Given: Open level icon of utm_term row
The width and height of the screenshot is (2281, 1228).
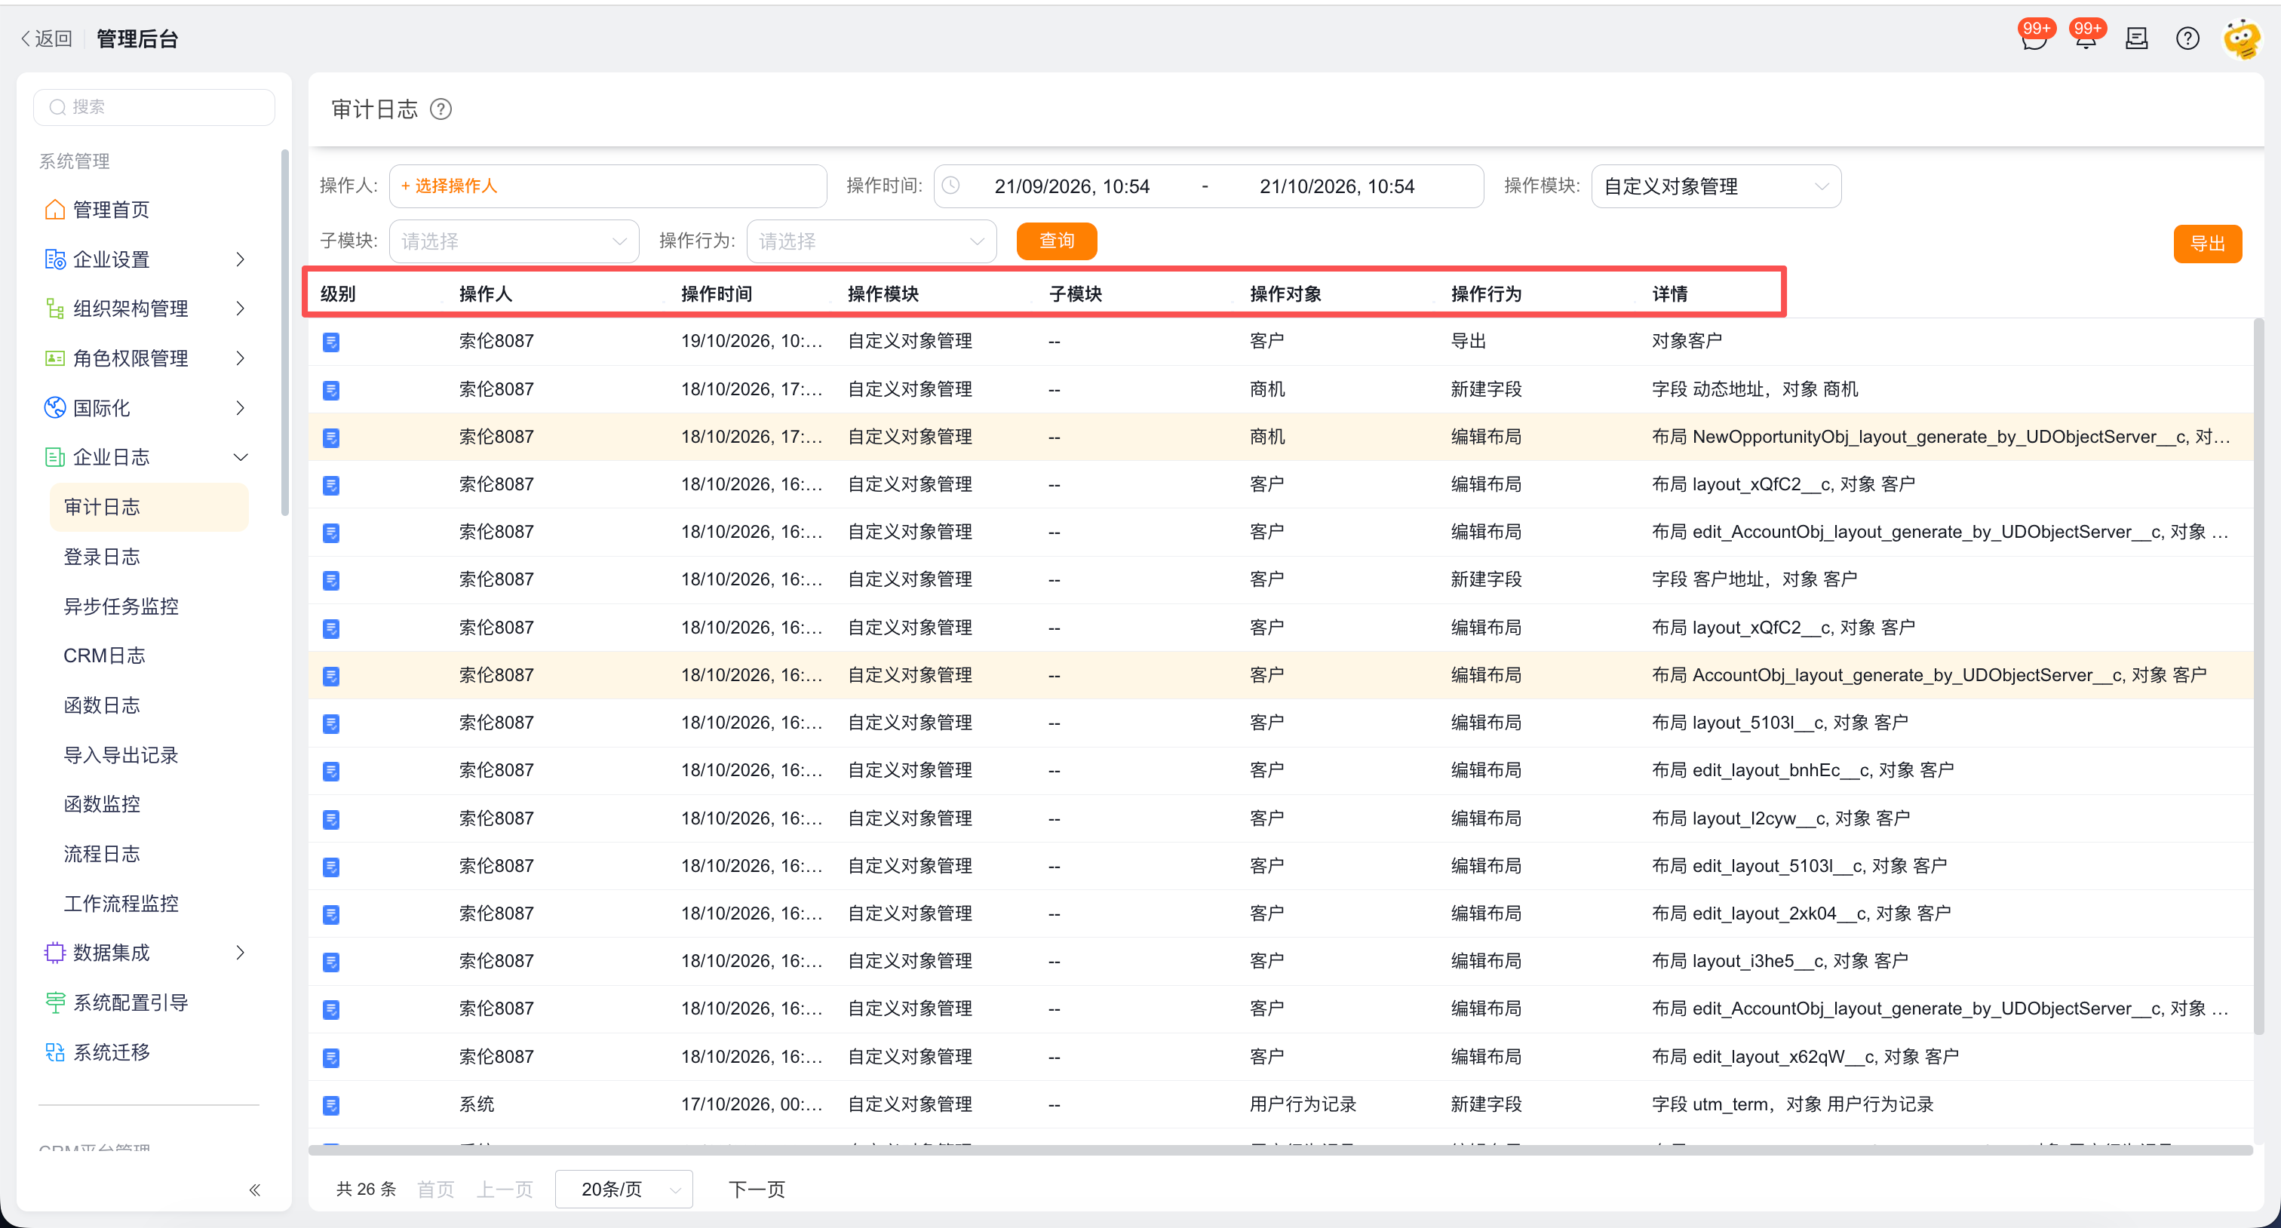Looking at the screenshot, I should 331,1105.
